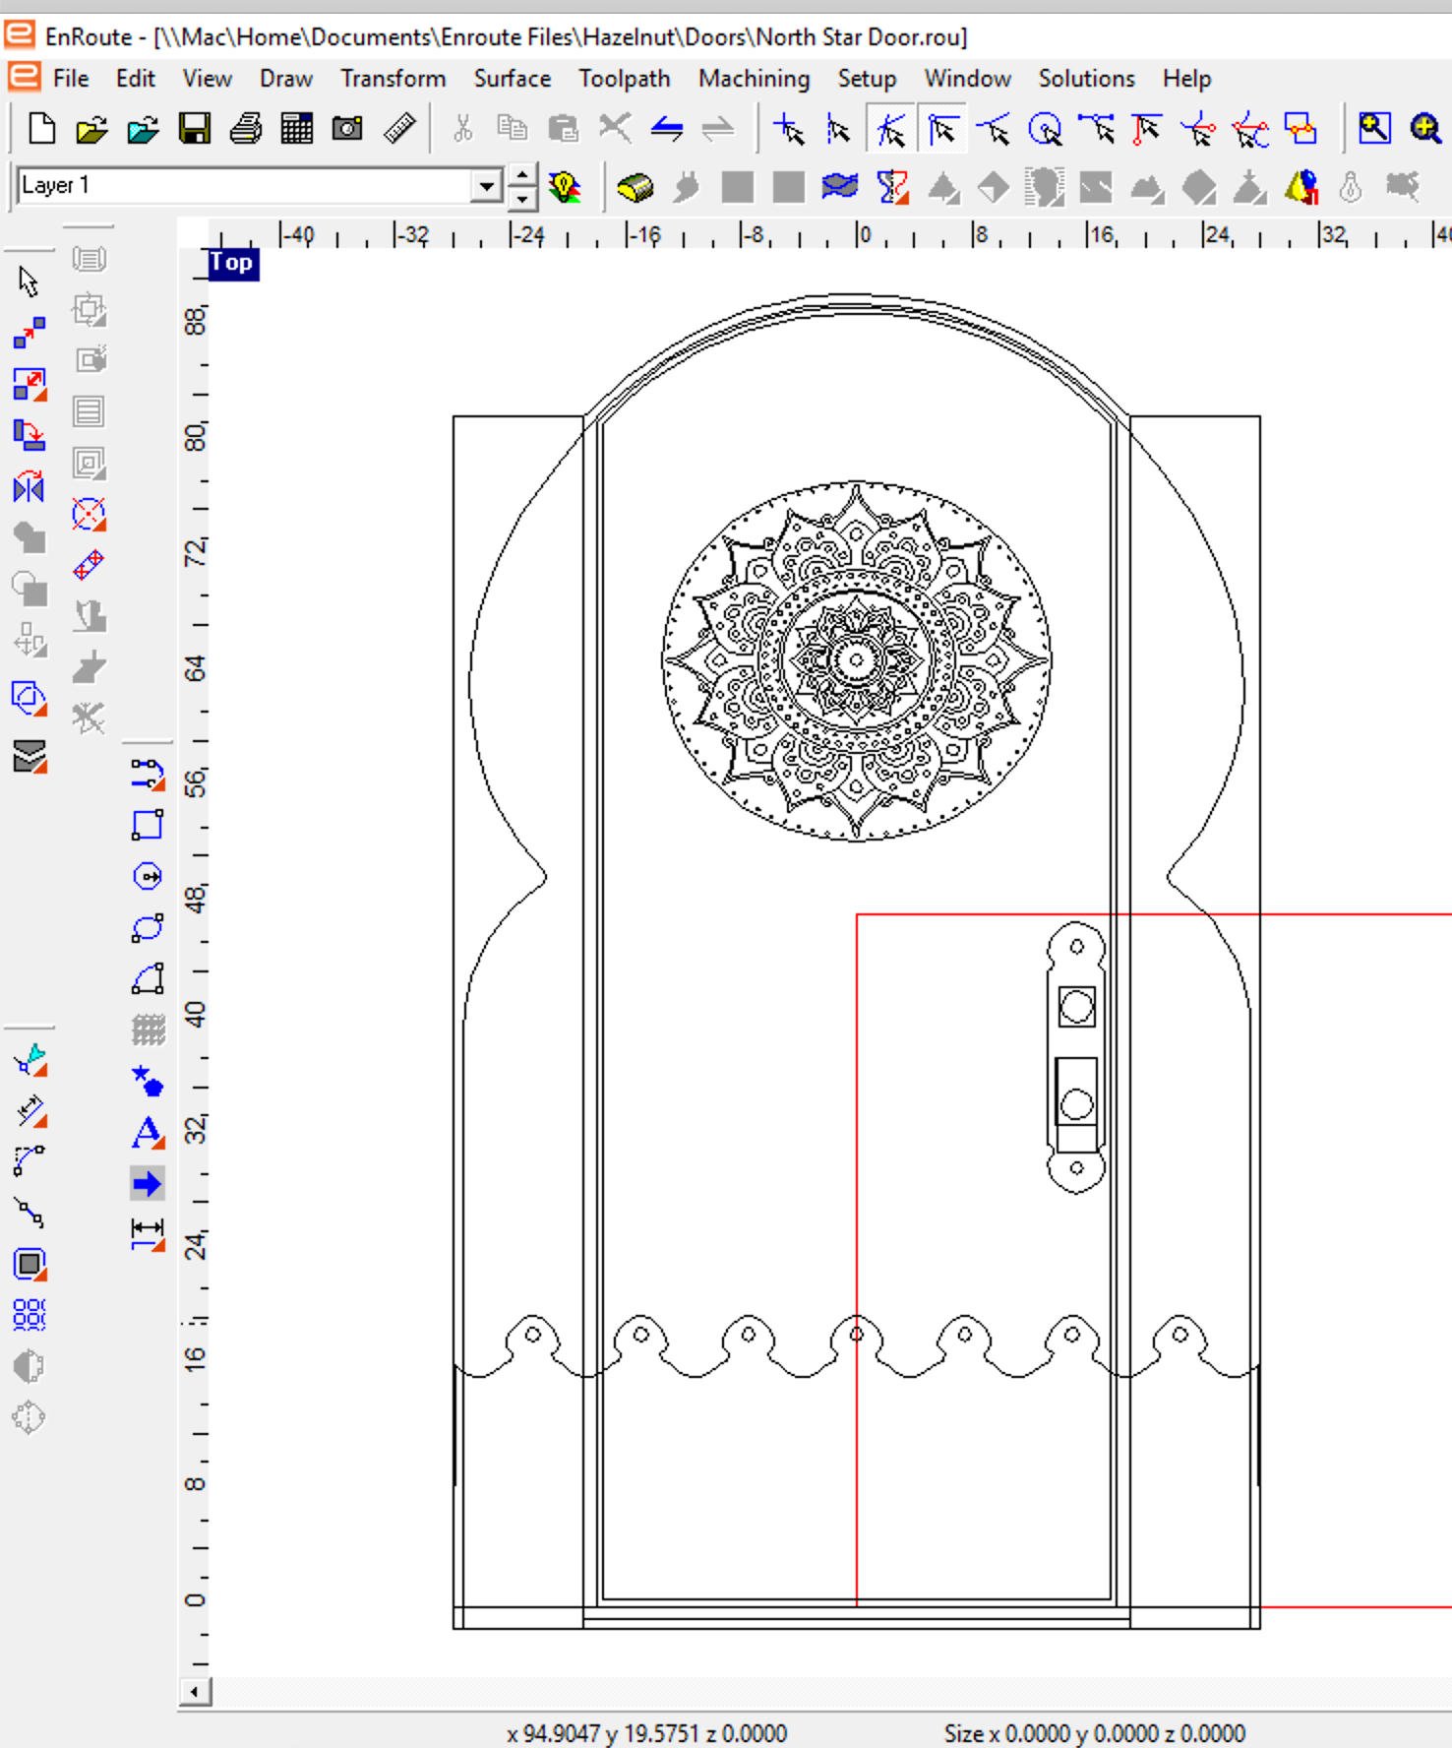Click the door handle plate drawing
Image resolution: width=1452 pixels, height=1748 pixels.
pyautogui.click(x=1076, y=1057)
